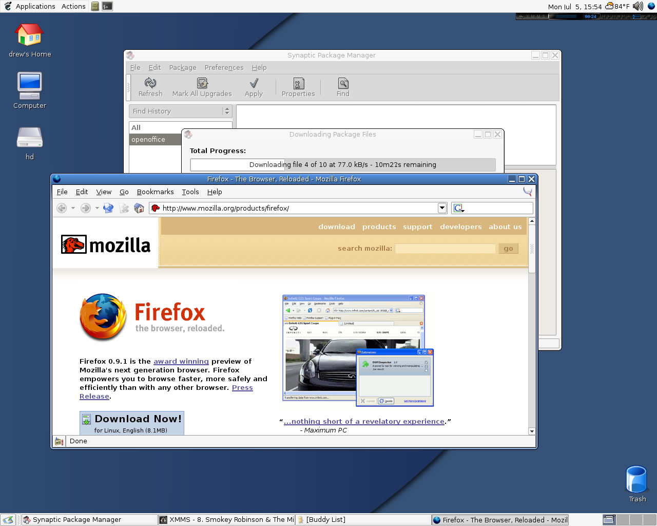Click the status bar icon beside Done

[x=59, y=441]
